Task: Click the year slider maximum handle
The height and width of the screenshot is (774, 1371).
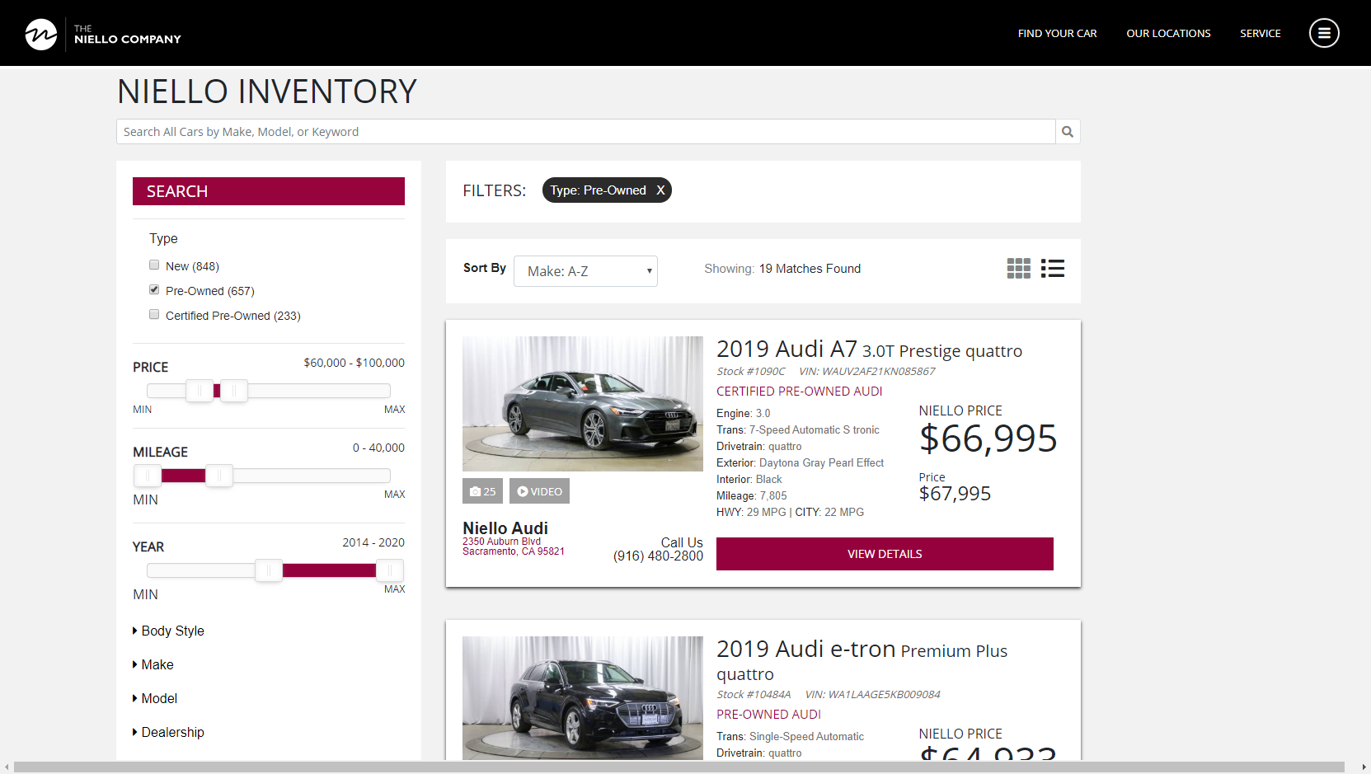Action: (390, 570)
